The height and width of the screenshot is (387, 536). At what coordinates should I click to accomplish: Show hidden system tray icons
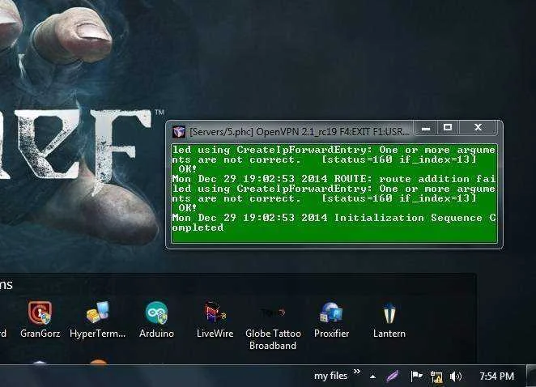[x=373, y=376]
